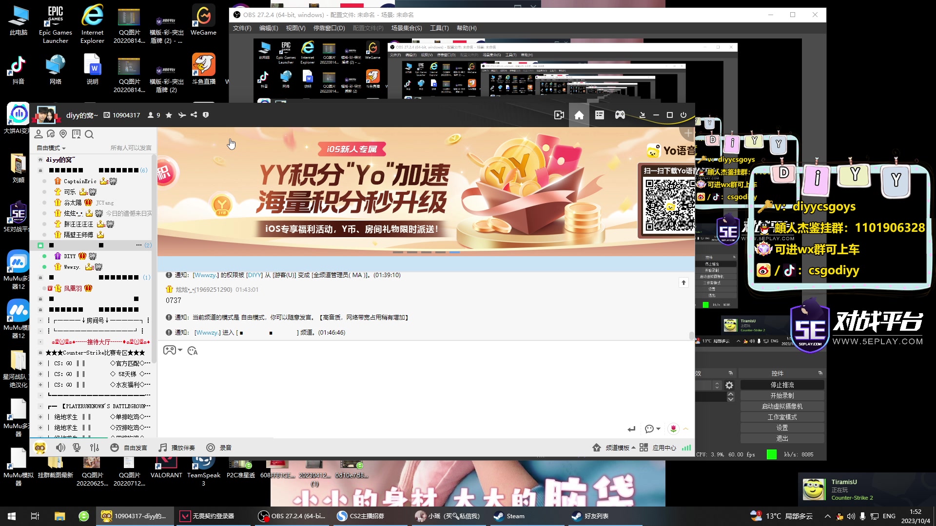The height and width of the screenshot is (526, 936).
Task: Click the report shield icon in YY header
Action: pyautogui.click(x=206, y=115)
